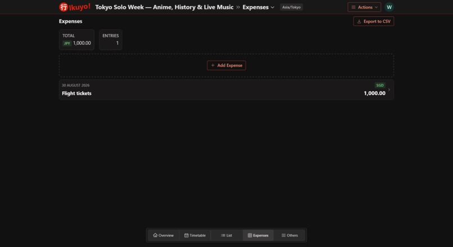
Task: Open the Flight tickets expense entry
Action: pos(226,90)
